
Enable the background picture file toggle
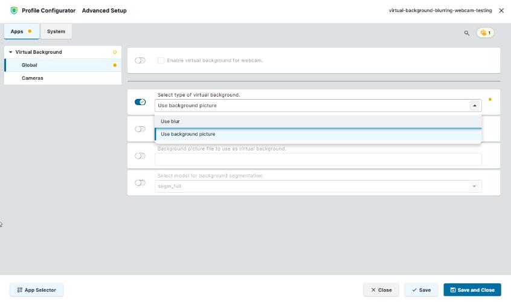click(140, 156)
